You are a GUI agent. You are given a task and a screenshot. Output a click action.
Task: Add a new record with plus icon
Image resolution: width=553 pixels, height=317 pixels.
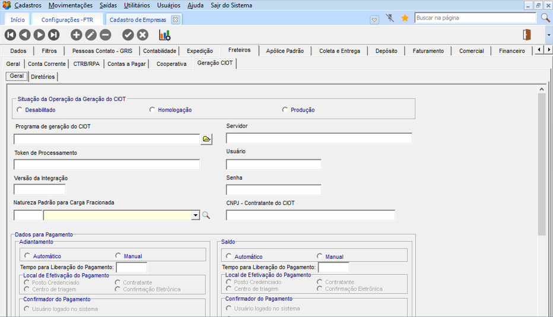[77, 35]
